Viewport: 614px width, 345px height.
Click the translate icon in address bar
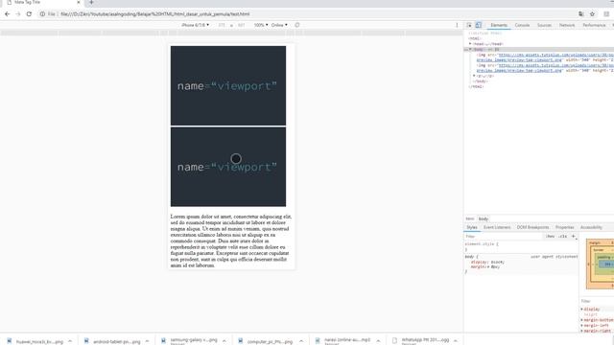pyautogui.click(x=581, y=13)
